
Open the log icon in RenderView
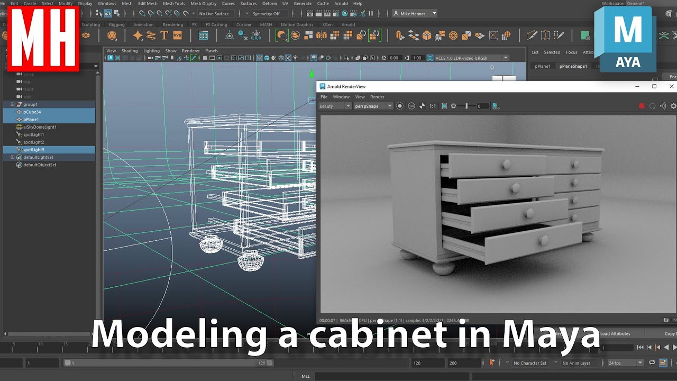pos(496,106)
